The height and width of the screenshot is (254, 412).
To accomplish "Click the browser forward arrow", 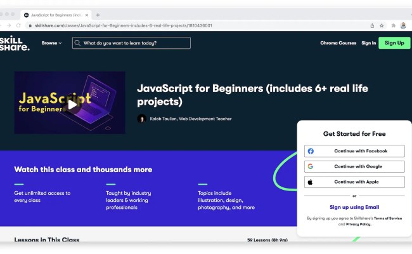I will click(9, 25).
